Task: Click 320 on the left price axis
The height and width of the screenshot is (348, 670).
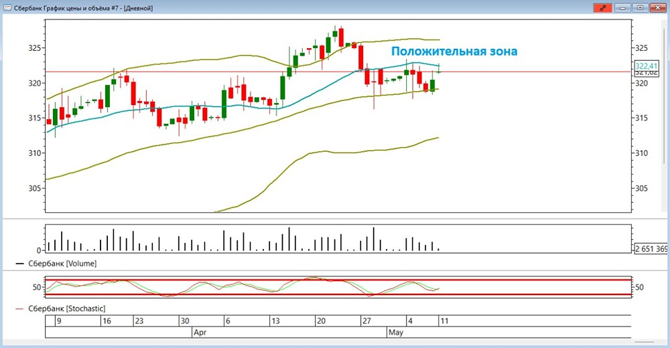Action: [35, 83]
